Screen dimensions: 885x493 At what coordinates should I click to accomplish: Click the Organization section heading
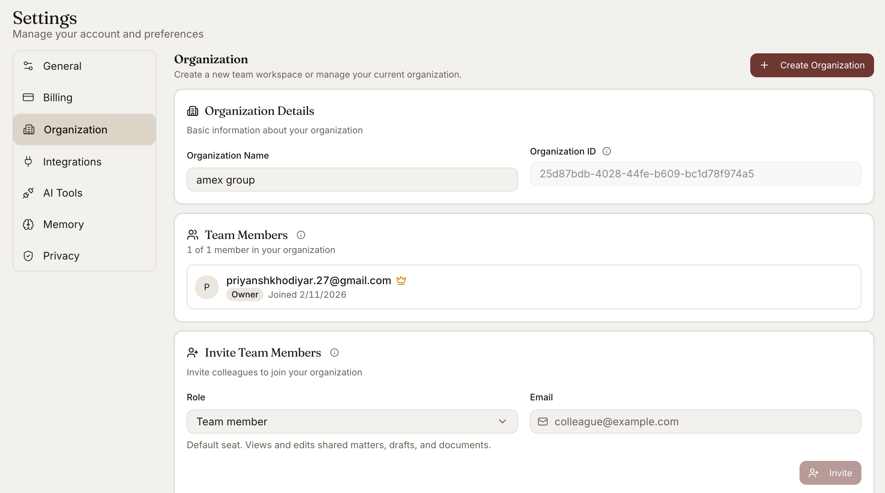[211, 59]
